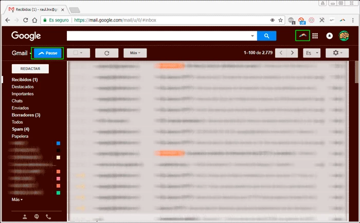Click the pink label color swatch
The image size is (360, 223).
(x=58, y=179)
